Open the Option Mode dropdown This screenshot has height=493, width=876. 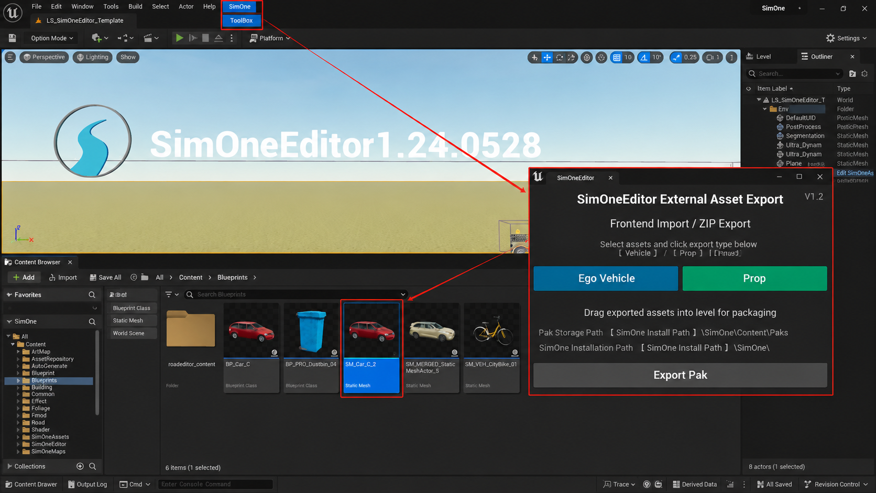pos(51,38)
